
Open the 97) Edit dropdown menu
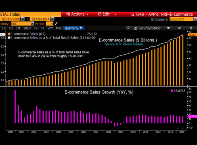107,14
